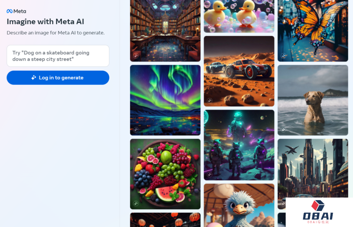This screenshot has width=353, height=227.
Task: Open the dog in ocean thumbnail
Action: click(x=313, y=100)
